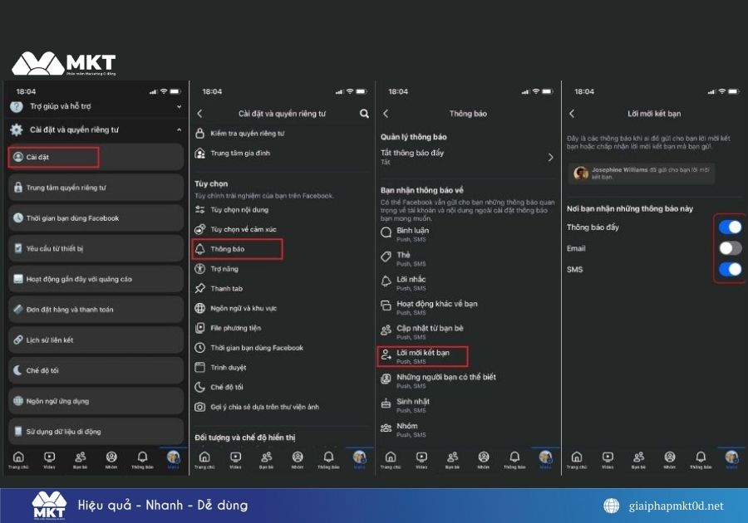Disable the SMS notification switch
The height and width of the screenshot is (523, 748).
(x=730, y=269)
